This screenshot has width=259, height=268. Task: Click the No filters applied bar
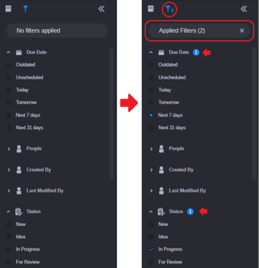coord(57,30)
